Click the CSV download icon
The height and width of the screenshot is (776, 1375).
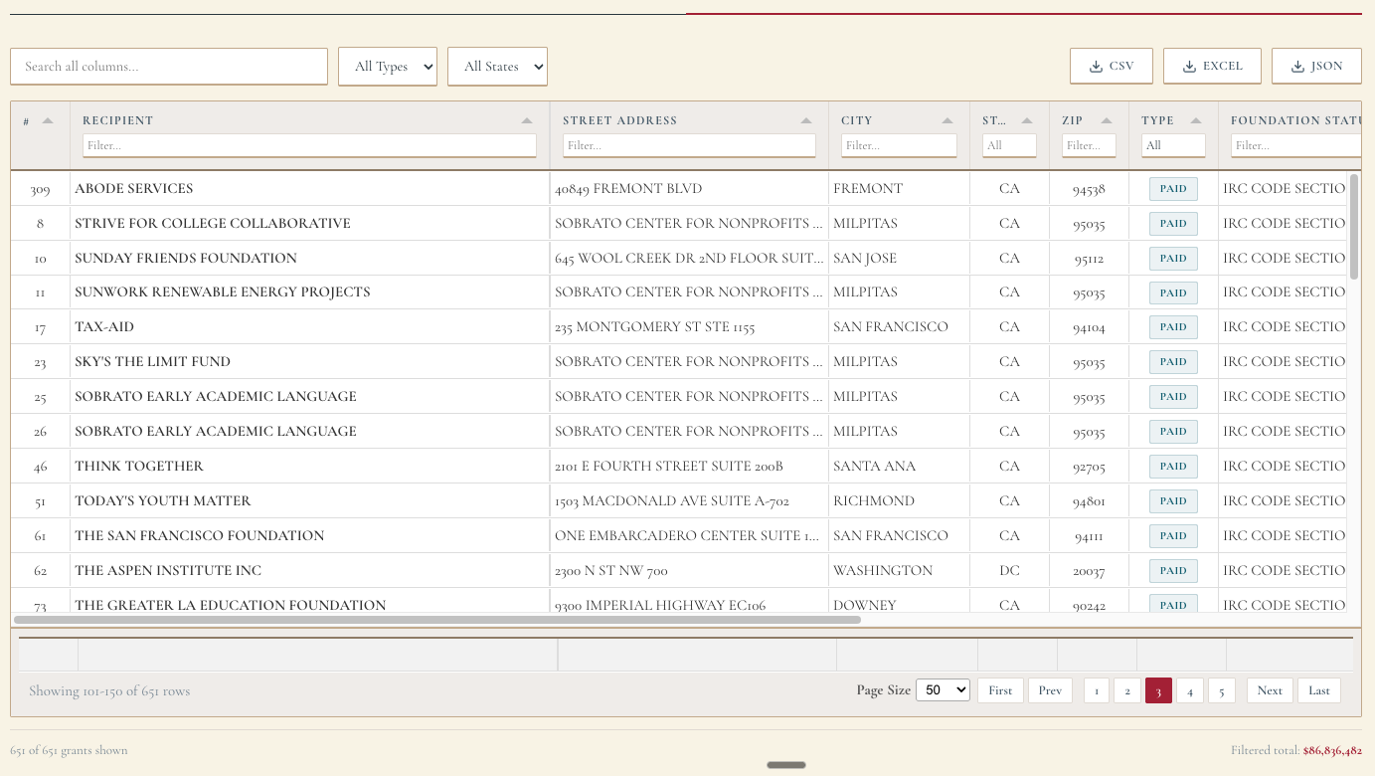[1096, 67]
